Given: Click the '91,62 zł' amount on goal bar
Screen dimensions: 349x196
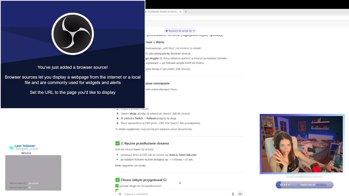Looking at the screenshot, I should pos(285,185).
